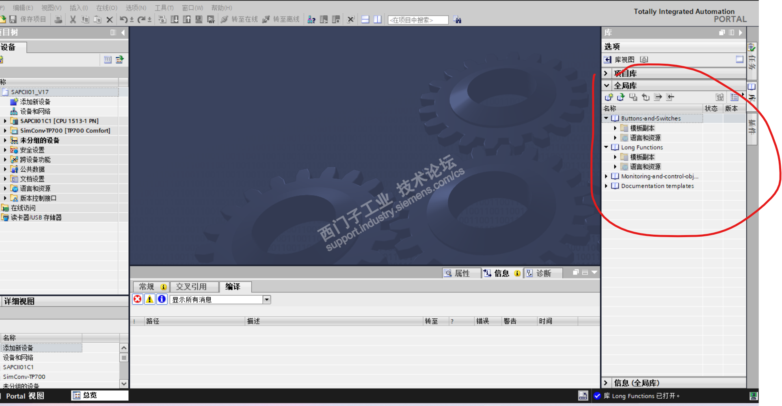Click the Upload from device icon

[x=187, y=19]
